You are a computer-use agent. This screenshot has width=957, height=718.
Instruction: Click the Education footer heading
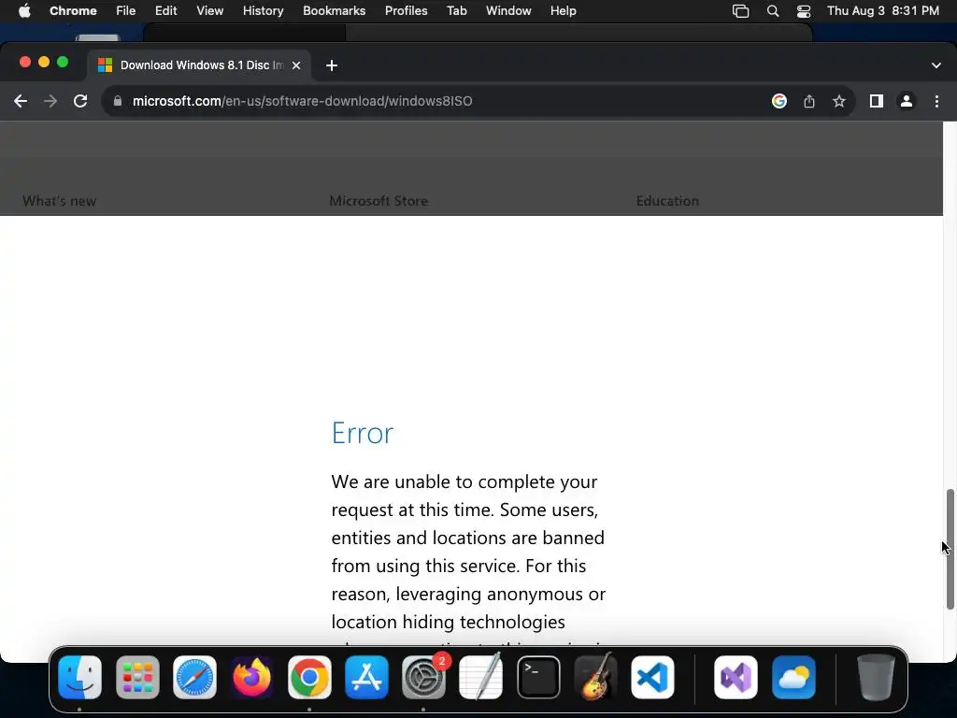tap(667, 201)
